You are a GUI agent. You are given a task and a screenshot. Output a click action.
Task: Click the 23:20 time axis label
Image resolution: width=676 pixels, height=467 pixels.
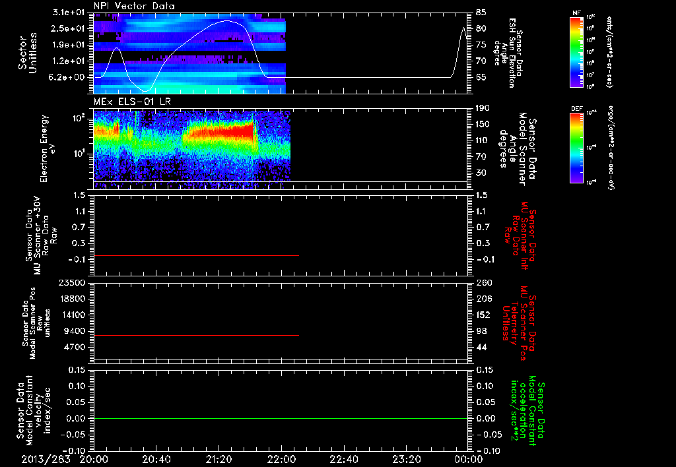pyautogui.click(x=406, y=459)
